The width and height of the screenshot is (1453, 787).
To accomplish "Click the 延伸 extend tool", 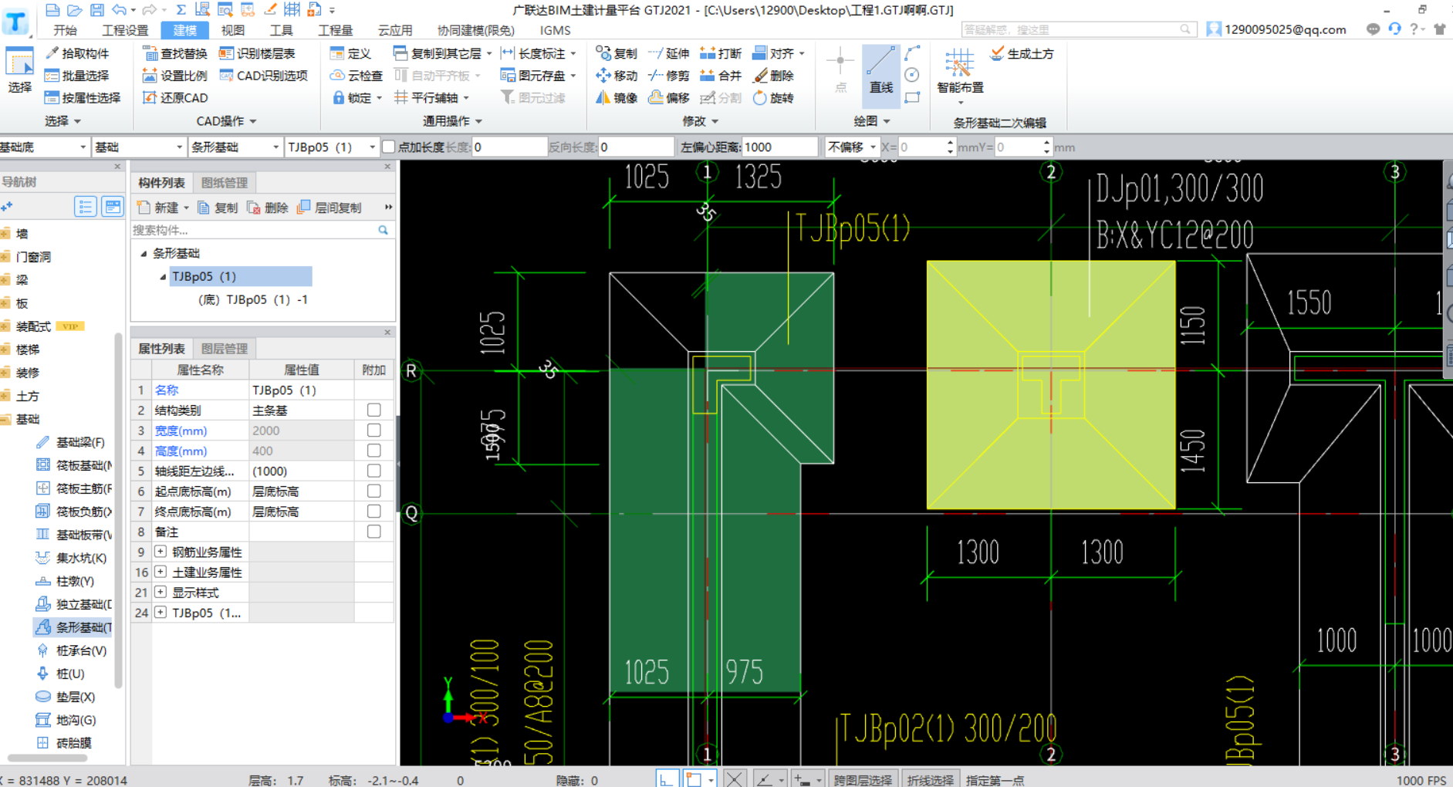I will [668, 53].
